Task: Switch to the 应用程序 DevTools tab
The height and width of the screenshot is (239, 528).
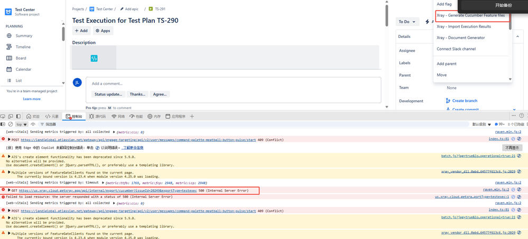Action: tap(175, 116)
